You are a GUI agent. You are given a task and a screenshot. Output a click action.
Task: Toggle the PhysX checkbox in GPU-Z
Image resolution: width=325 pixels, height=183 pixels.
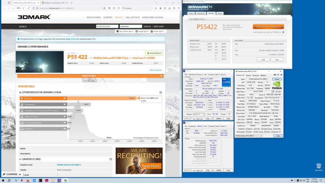click(x=265, y=132)
